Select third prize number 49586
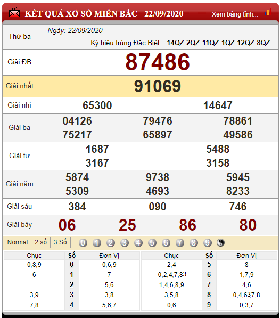This screenshot has width=280, height=318. point(238,135)
